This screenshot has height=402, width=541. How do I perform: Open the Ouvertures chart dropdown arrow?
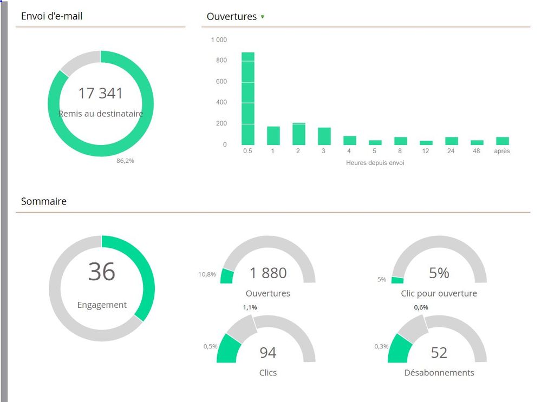pyautogui.click(x=263, y=17)
